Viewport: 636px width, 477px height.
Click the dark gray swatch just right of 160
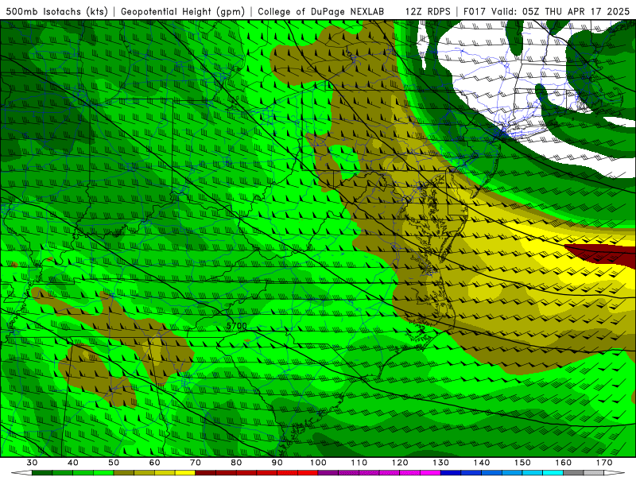(573, 472)
